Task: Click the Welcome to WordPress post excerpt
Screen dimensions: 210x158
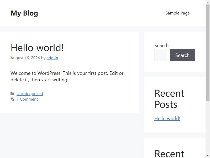Action: (x=67, y=76)
